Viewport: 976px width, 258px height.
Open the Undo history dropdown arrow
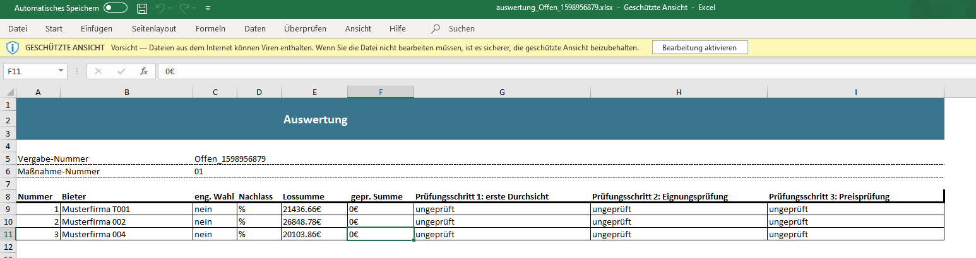[171, 8]
